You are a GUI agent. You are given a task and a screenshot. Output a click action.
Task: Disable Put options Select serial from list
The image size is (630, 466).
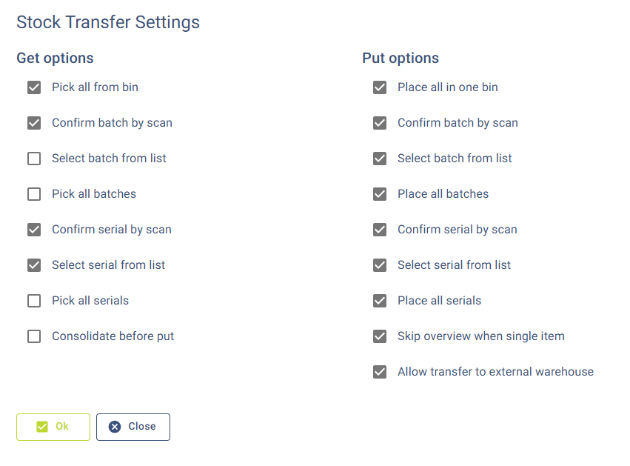tap(380, 265)
